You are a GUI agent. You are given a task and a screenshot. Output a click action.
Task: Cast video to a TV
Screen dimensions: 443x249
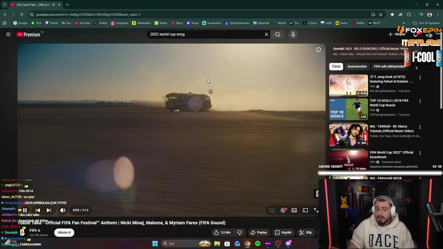(x=305, y=210)
